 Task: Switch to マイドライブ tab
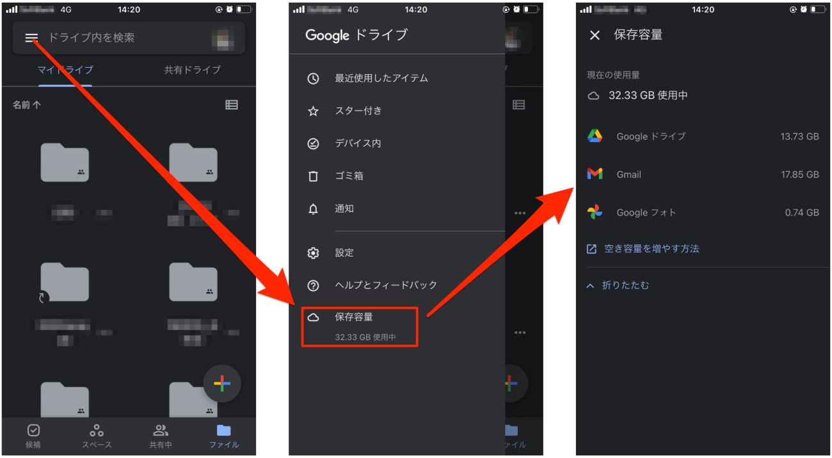[64, 70]
